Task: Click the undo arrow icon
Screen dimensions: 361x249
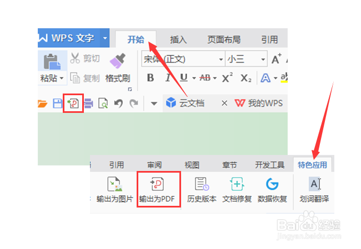Action: click(118, 103)
